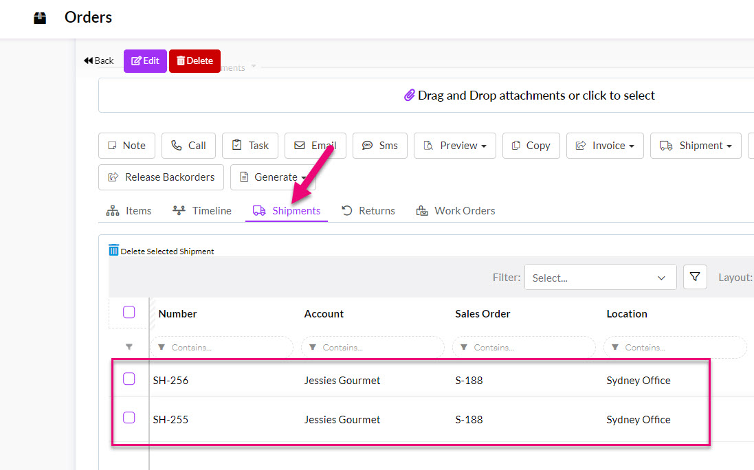
Task: Click the Delete Selected Shipment trash icon
Action: pyautogui.click(x=114, y=250)
